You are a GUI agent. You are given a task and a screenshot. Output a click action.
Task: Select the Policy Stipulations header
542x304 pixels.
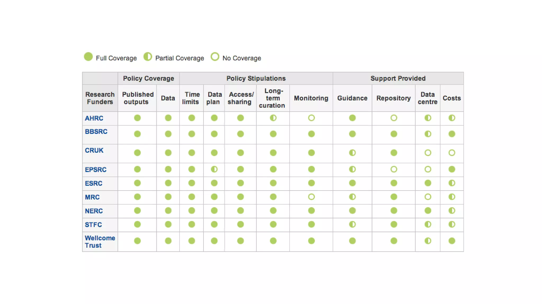point(256,78)
